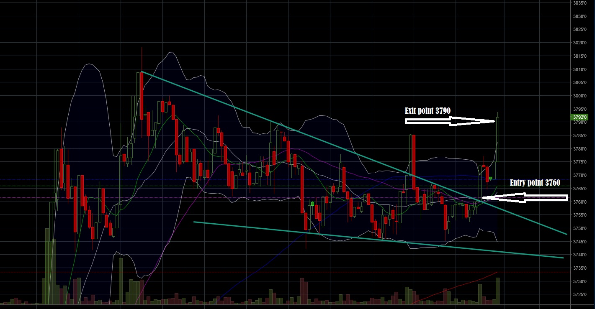The height and width of the screenshot is (309, 595).
Task: Click the 3800'0 price axis label
Action: [x=579, y=96]
